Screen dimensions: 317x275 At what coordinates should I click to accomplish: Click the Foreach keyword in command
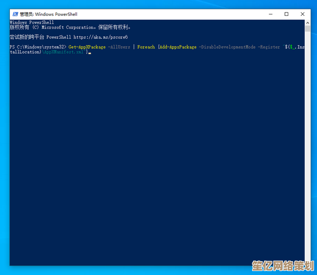pos(146,47)
